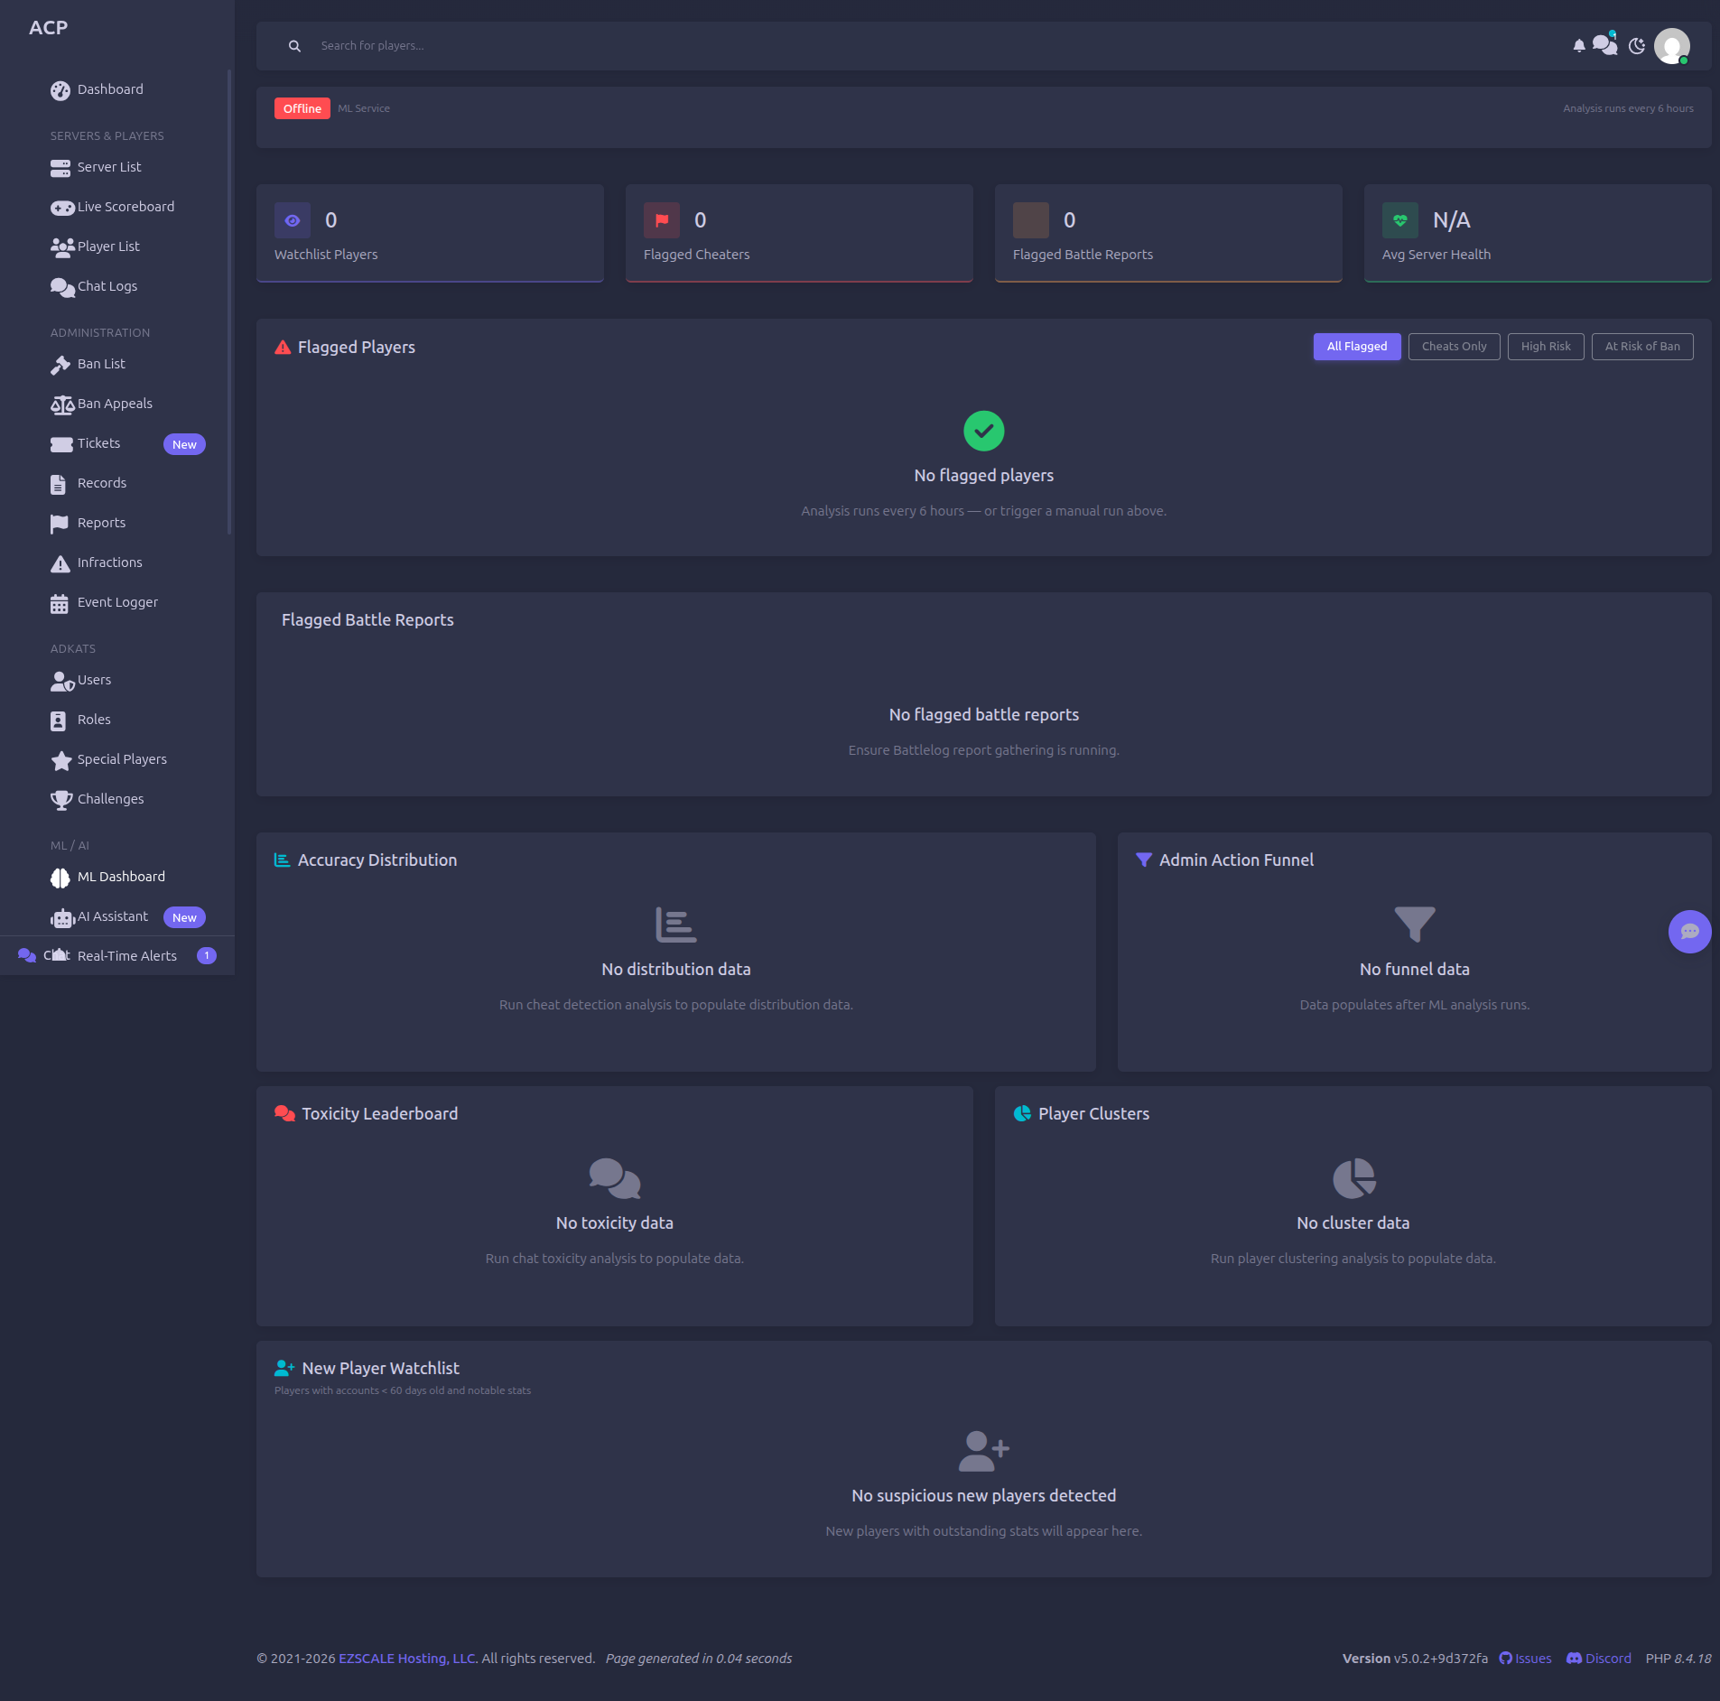Screen dimensions: 1720x1701
Task: Click the Watchlist Players eye icon
Action: pyautogui.click(x=293, y=220)
